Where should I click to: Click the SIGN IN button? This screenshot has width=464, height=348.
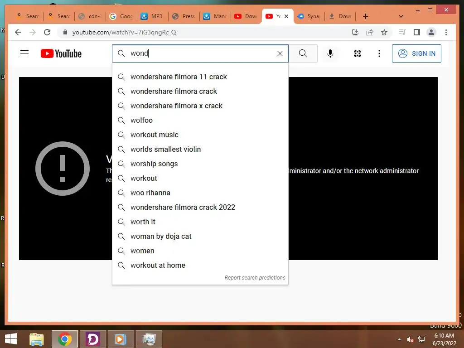[416, 53]
